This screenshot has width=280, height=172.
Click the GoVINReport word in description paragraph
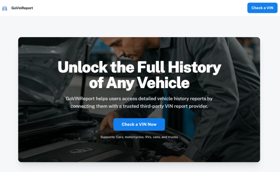click(80, 99)
